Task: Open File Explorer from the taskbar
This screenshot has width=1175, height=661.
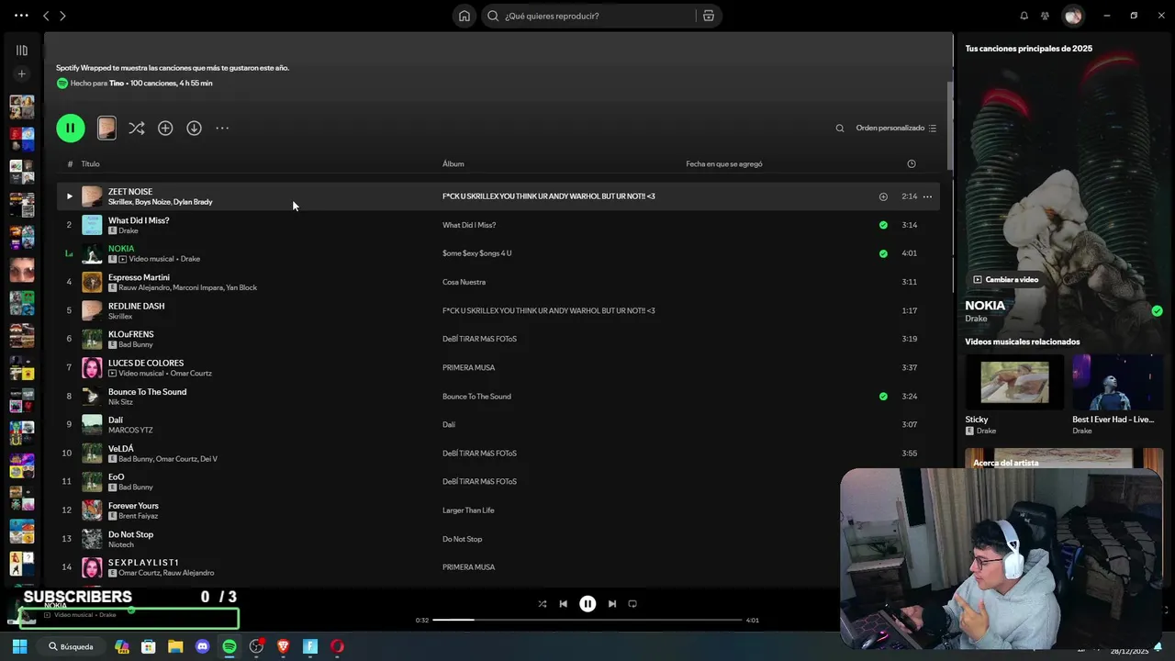Action: coord(175,646)
